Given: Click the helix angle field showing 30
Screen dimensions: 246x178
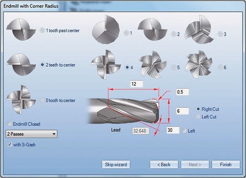Looking at the screenshot, I should 173,130.
